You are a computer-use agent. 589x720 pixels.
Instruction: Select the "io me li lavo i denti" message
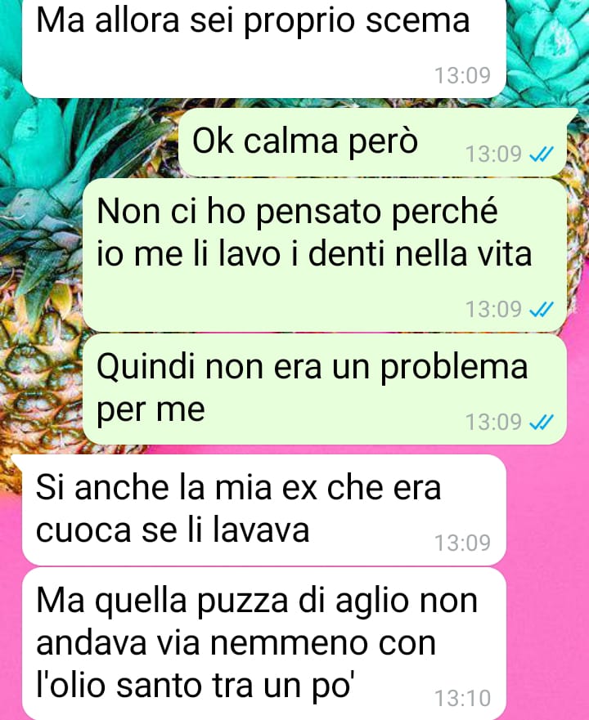[x=325, y=255]
